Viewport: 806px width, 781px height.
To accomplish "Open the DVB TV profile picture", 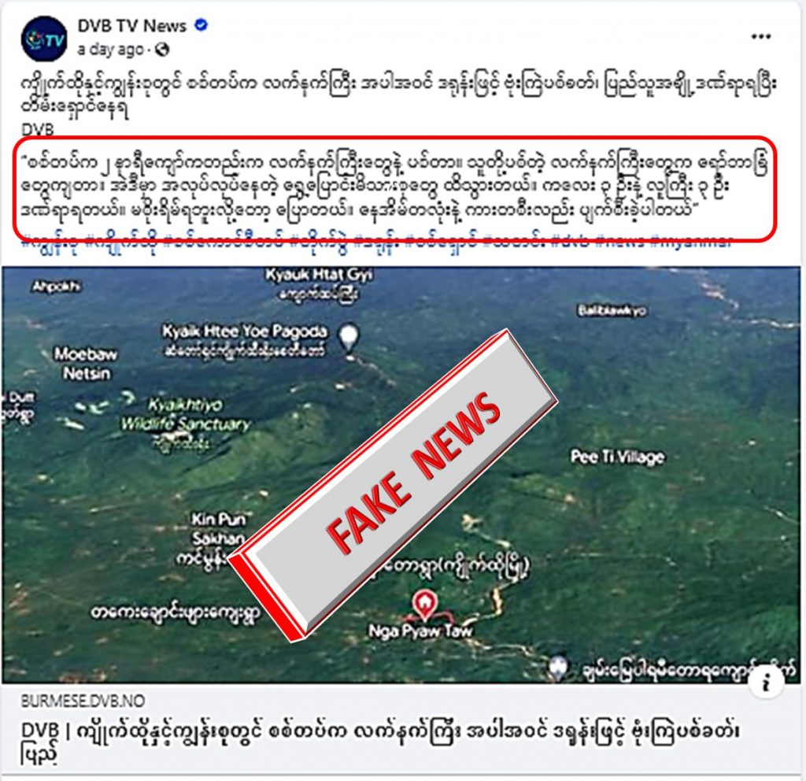I will coord(44,39).
